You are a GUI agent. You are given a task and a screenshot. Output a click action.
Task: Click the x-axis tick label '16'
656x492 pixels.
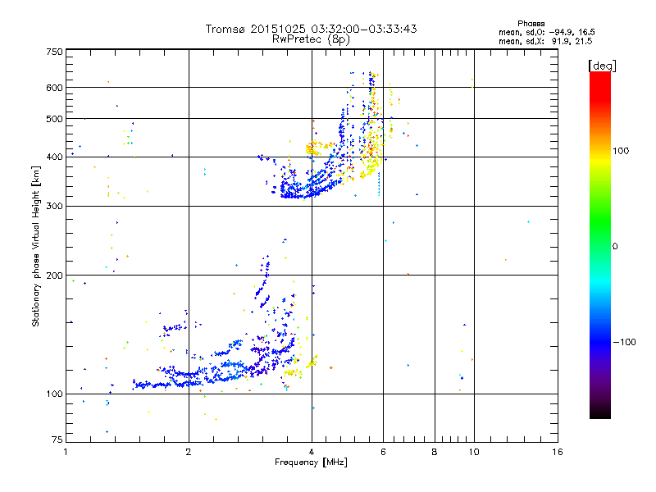pyautogui.click(x=558, y=452)
